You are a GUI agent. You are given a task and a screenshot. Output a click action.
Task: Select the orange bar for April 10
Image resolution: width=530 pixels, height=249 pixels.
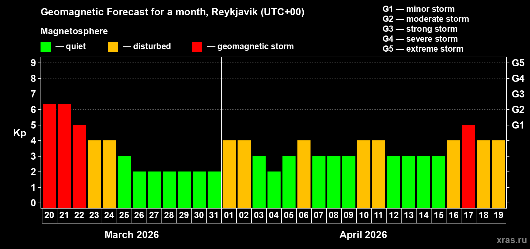(x=364, y=174)
